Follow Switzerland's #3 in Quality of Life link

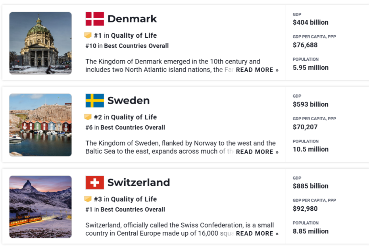coord(125,199)
